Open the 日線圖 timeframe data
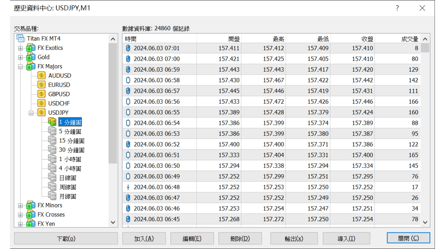 click(x=68, y=178)
